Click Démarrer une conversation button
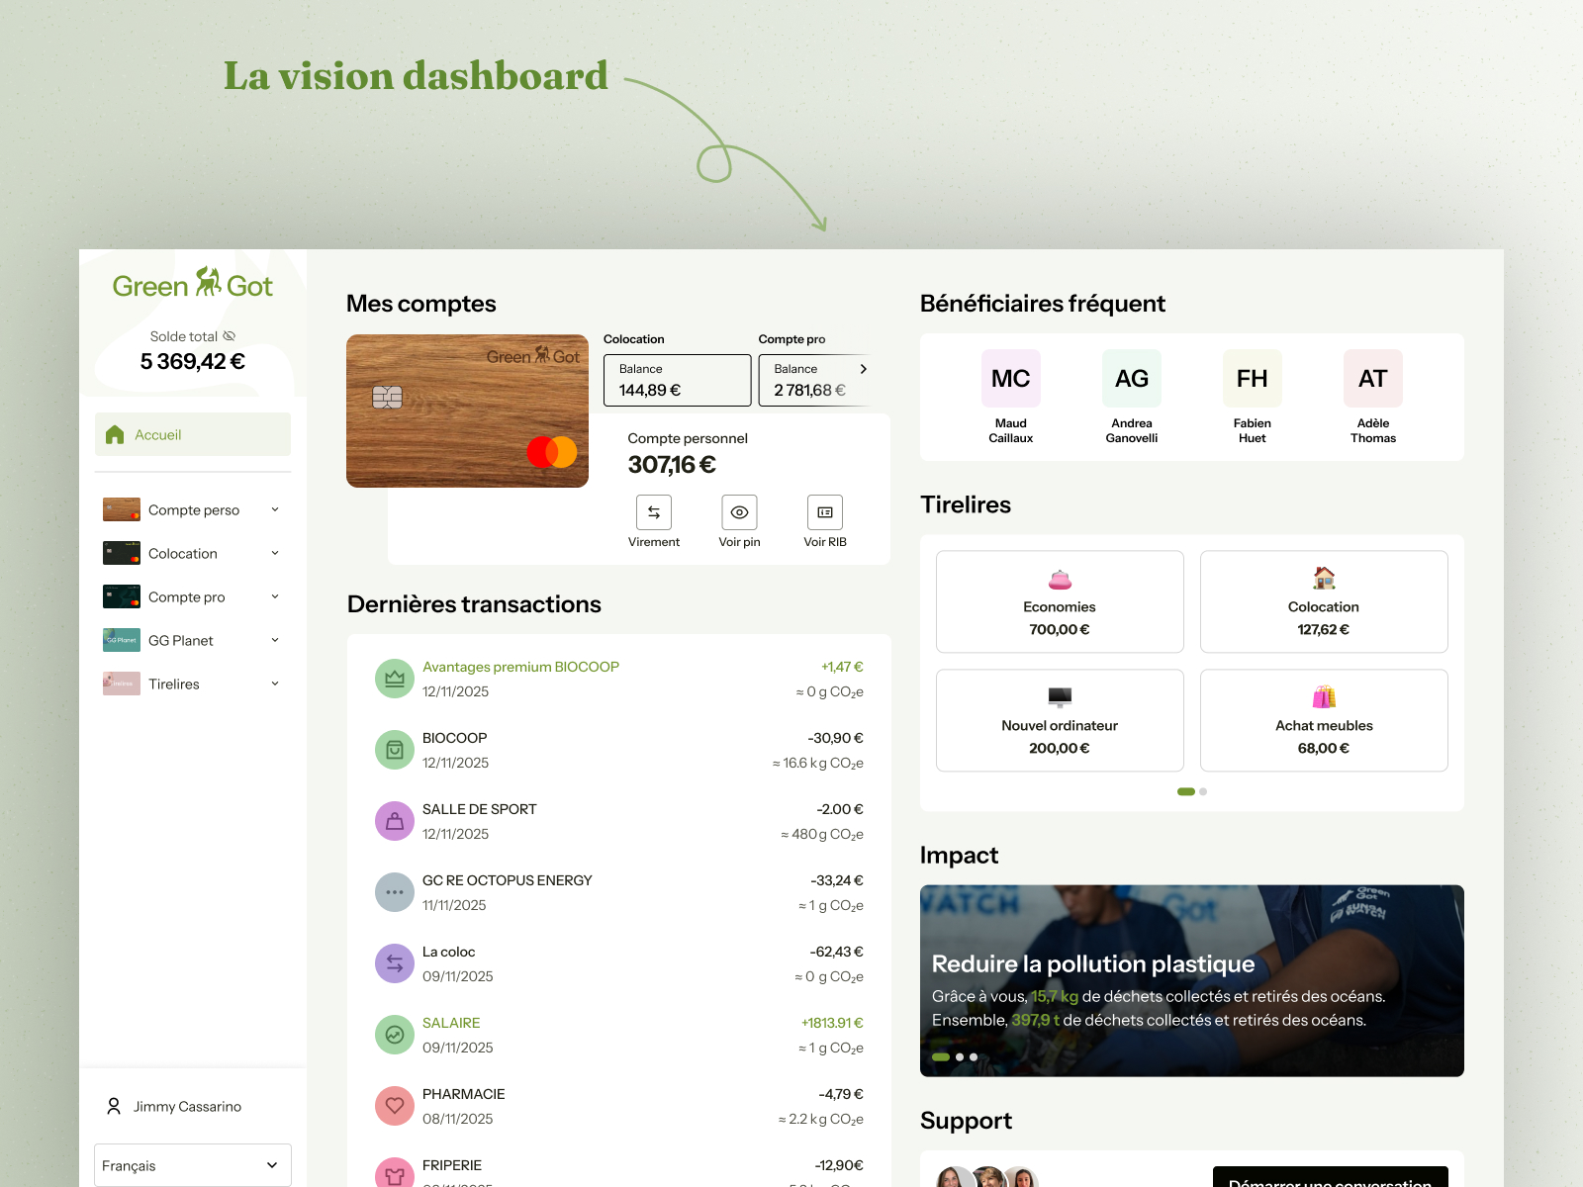The image size is (1583, 1187). [x=1331, y=1177]
